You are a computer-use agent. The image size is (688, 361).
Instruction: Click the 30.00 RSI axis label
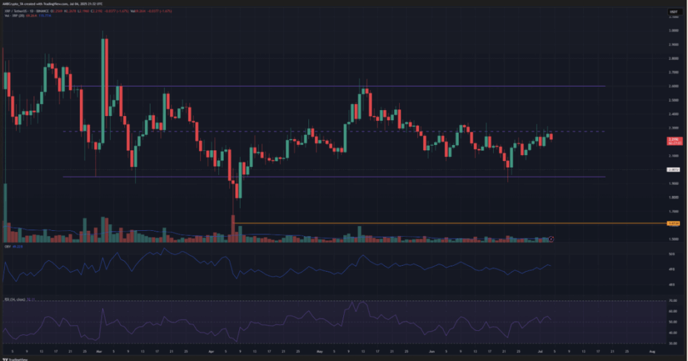click(x=673, y=344)
